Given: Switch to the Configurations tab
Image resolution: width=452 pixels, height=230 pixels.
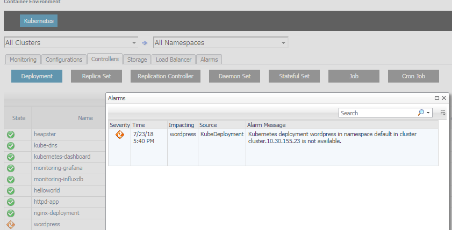Looking at the screenshot, I should pyautogui.click(x=64, y=60).
